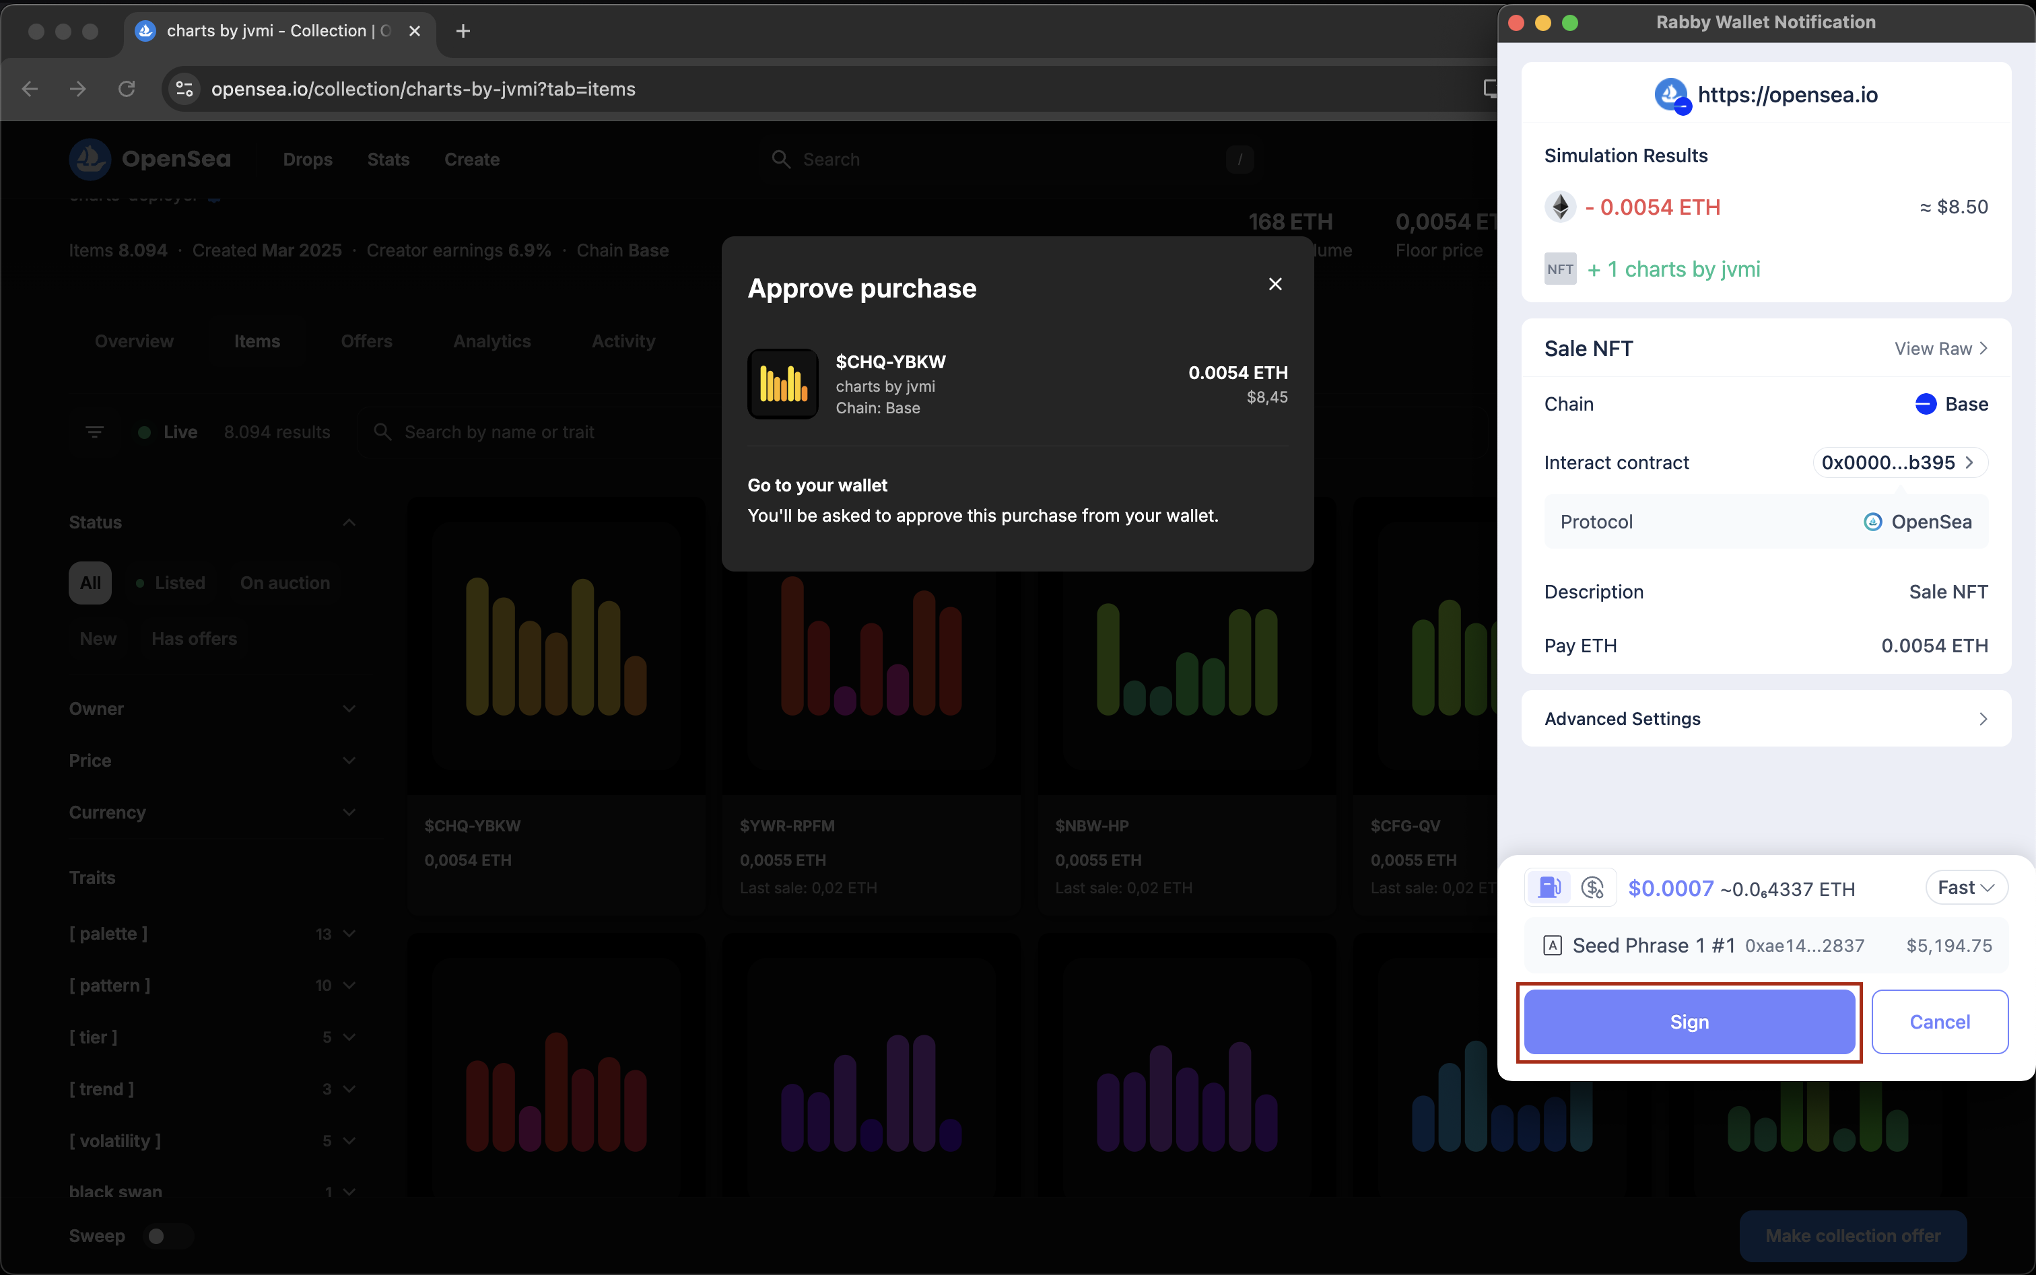This screenshot has height=1275, width=2036.
Task: Focus the Search by name or trait field
Action: tap(540, 432)
